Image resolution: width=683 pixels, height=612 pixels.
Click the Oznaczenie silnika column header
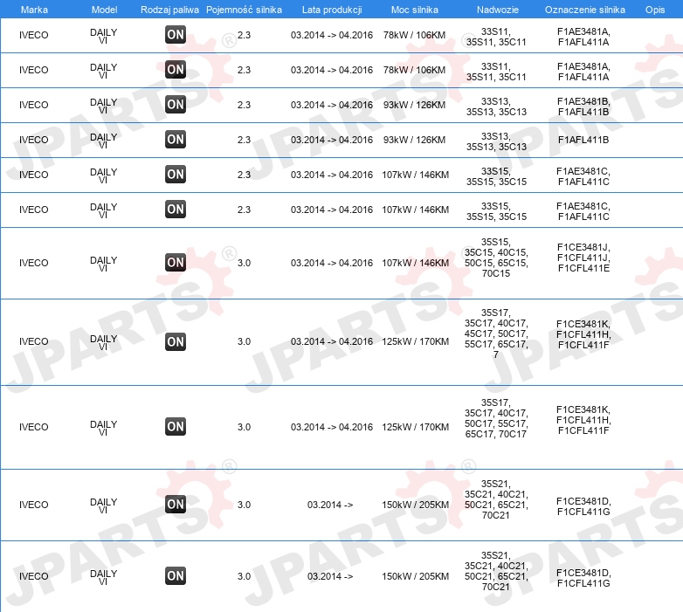pos(584,10)
